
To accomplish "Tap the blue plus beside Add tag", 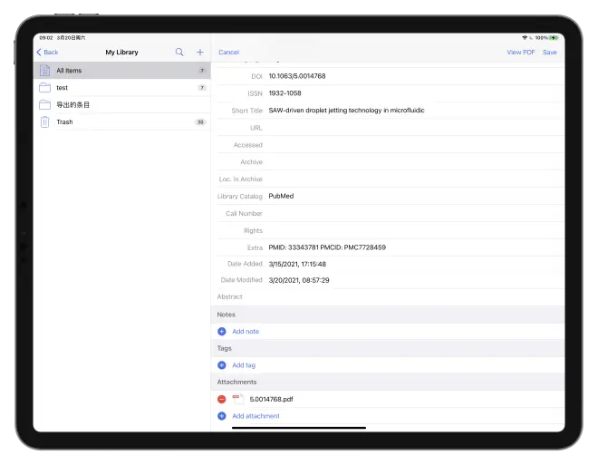I will pyautogui.click(x=222, y=365).
